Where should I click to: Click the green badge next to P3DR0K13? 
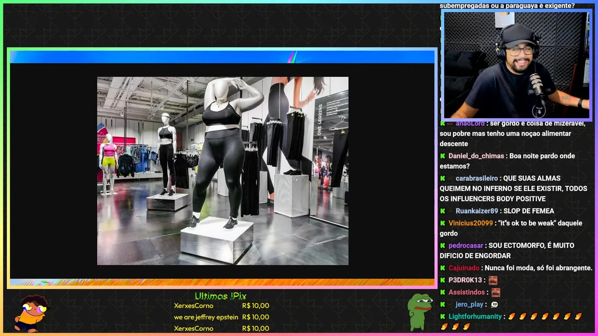[442, 280]
